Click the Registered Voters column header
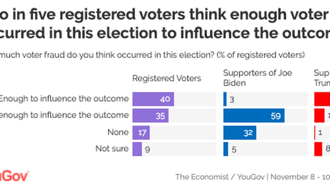Screen dimensions: 330x192 [167, 78]
